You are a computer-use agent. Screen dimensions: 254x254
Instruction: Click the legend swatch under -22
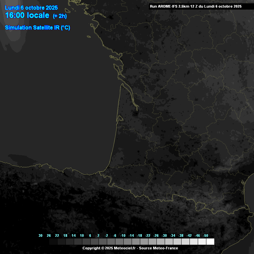[x=152, y=241]
